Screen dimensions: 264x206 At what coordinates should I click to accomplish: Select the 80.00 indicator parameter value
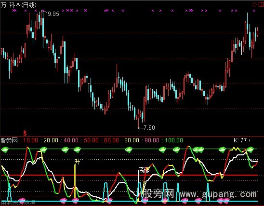(x=132, y=140)
